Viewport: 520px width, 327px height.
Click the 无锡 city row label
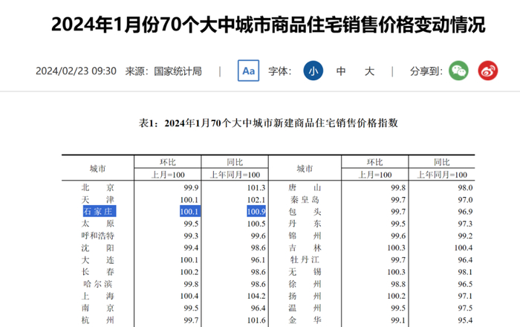[305, 272]
